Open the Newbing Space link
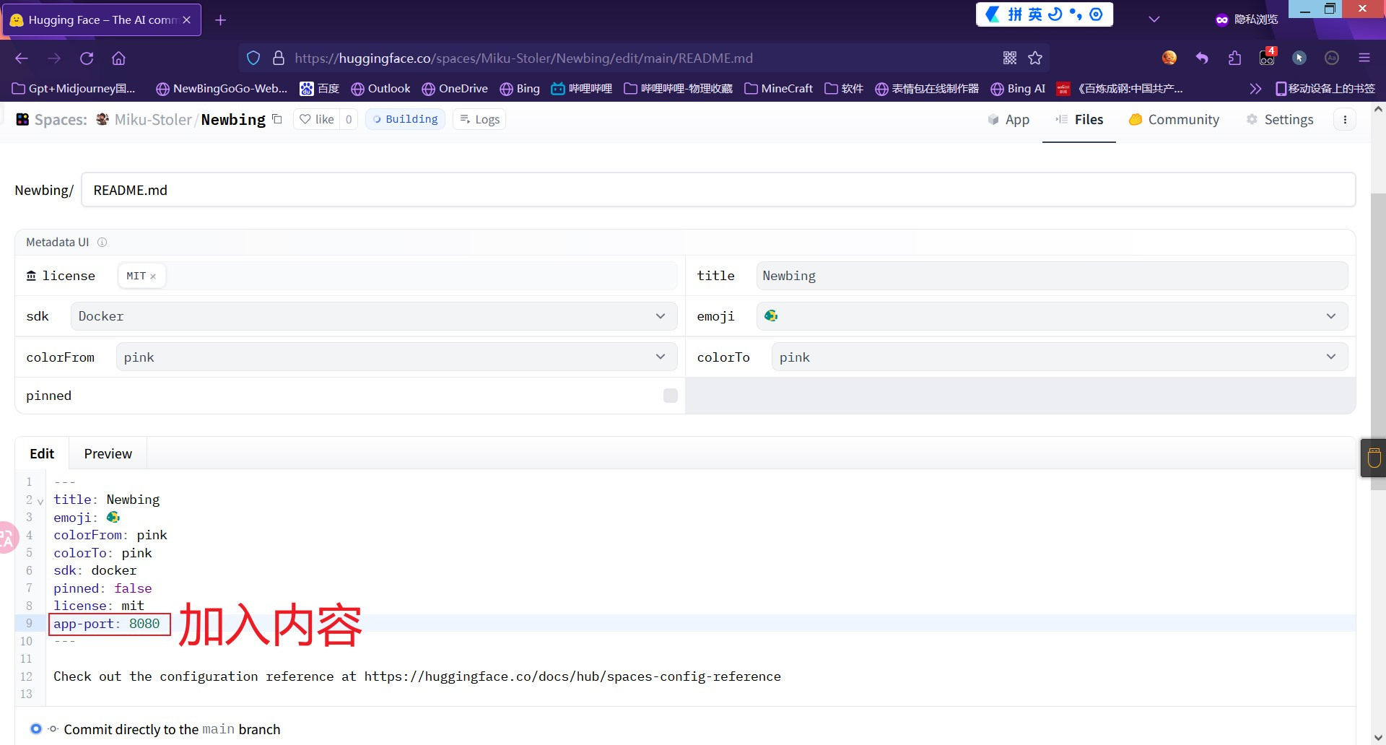This screenshot has width=1386, height=745. pos(233,120)
